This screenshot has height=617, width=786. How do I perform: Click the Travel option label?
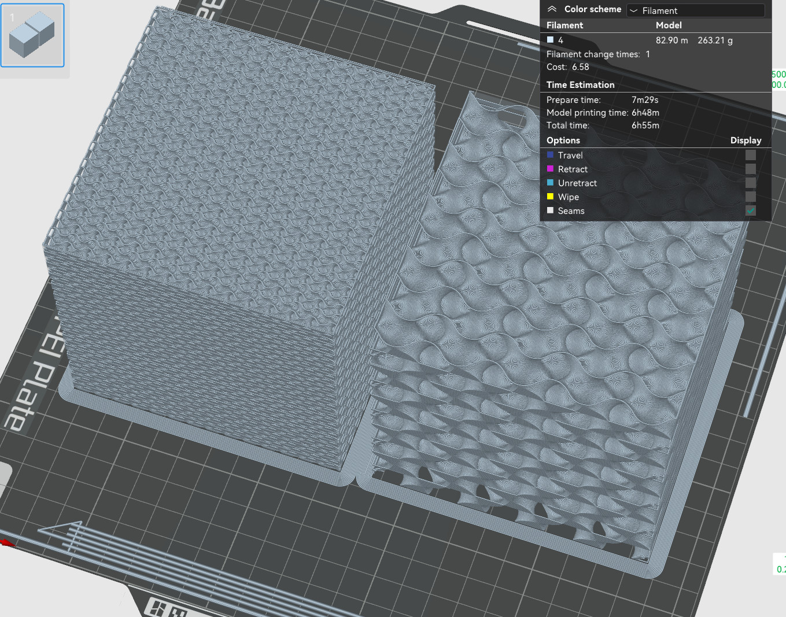tap(570, 156)
